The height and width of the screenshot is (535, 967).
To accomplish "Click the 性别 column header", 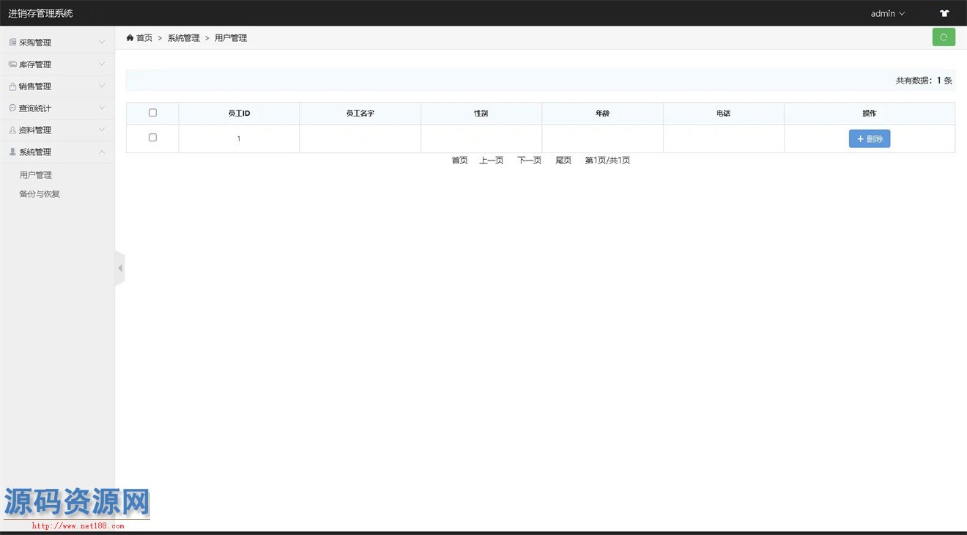I will [481, 114].
